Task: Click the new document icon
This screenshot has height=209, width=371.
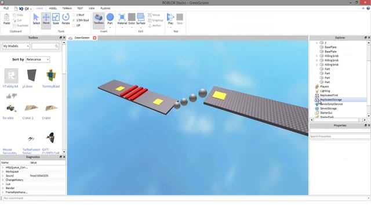Action: 16,9
